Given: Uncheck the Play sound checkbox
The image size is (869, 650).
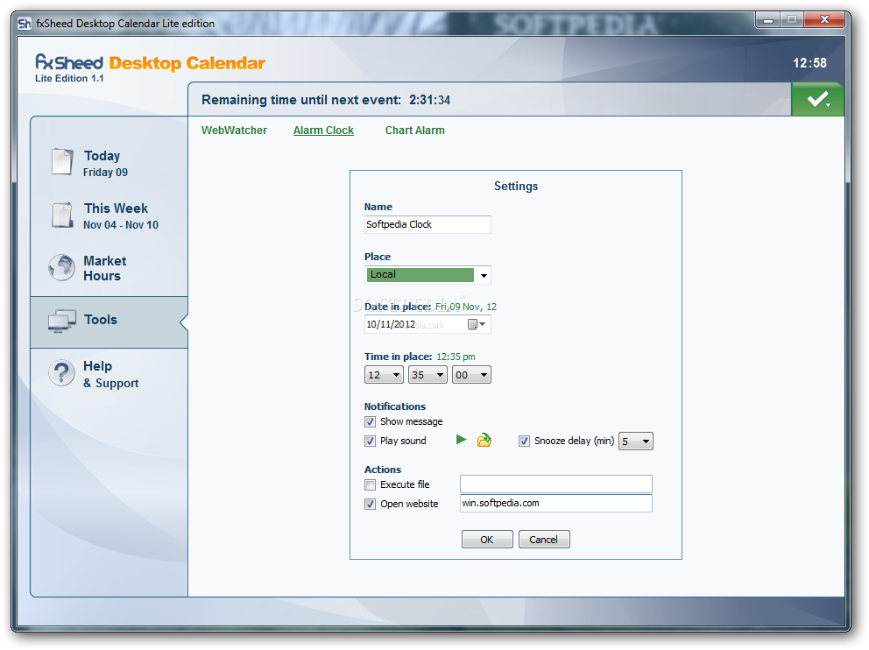Looking at the screenshot, I should coord(371,442).
